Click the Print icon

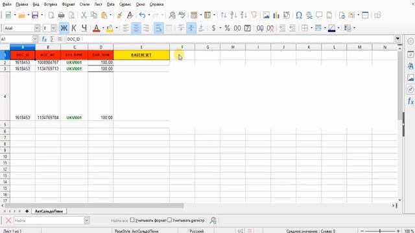62,15
